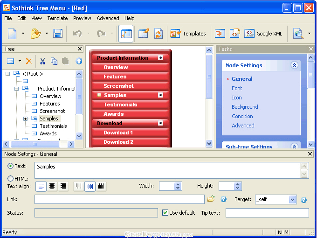The image size is (317, 238).
Task: Toggle the Use default checkbox
Action: (165, 213)
